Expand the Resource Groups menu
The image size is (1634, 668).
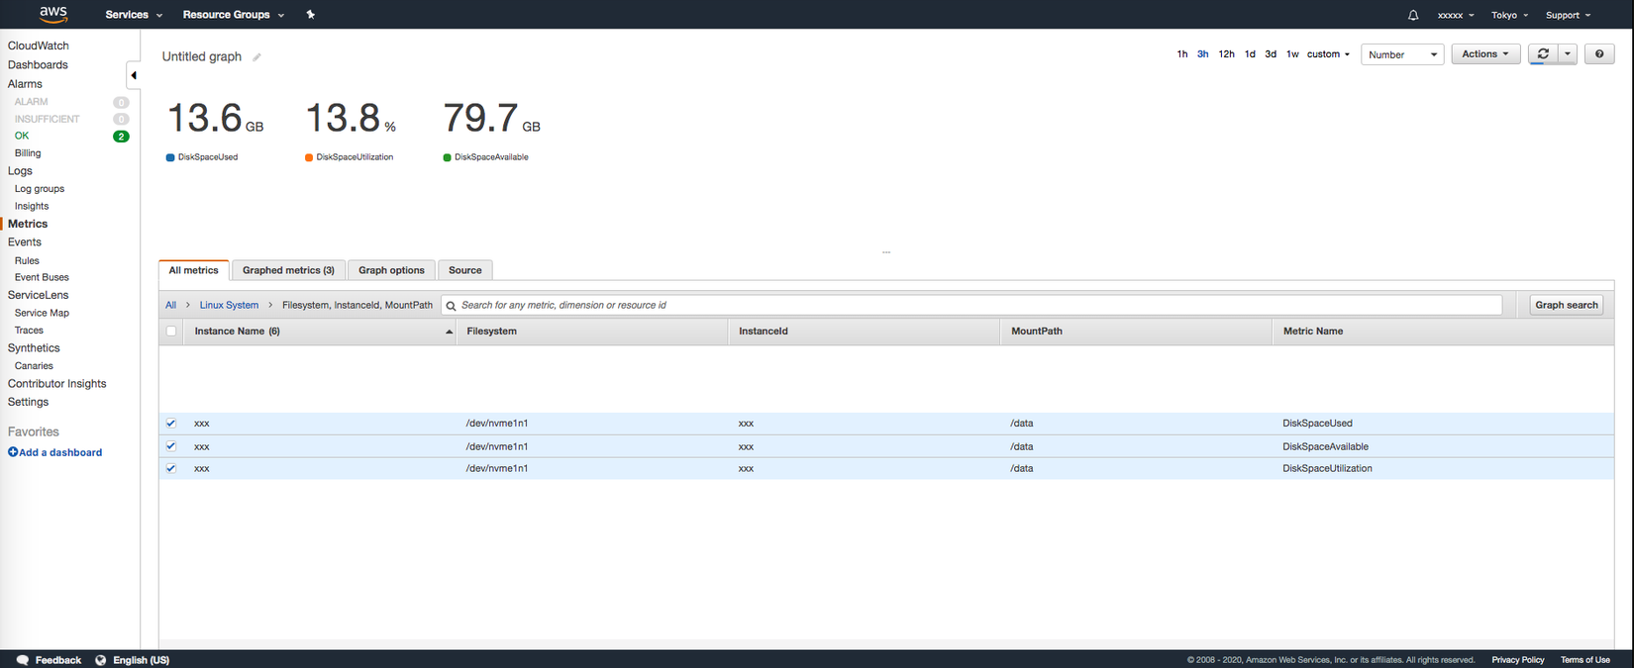[x=234, y=15]
